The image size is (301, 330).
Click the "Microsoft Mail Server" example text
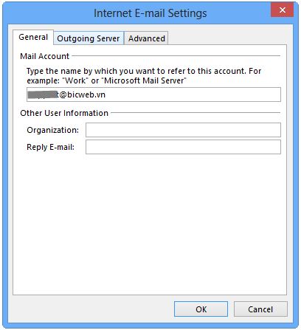[144, 80]
